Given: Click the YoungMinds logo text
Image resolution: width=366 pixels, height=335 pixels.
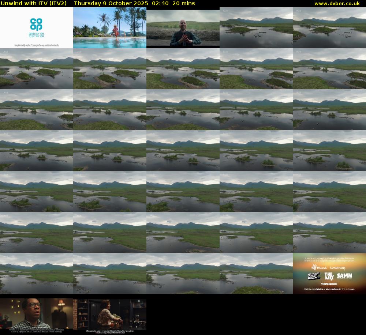Looking at the screenshot, I should [x=329, y=284].
